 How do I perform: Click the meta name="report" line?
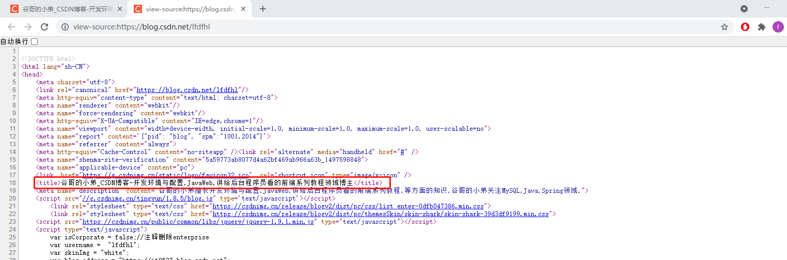[x=153, y=136]
